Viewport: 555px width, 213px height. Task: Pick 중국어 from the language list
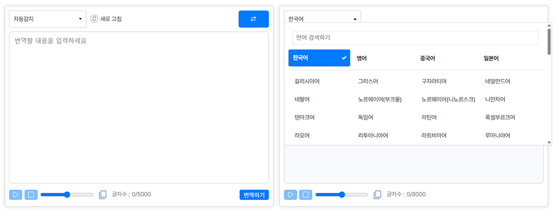pos(428,58)
